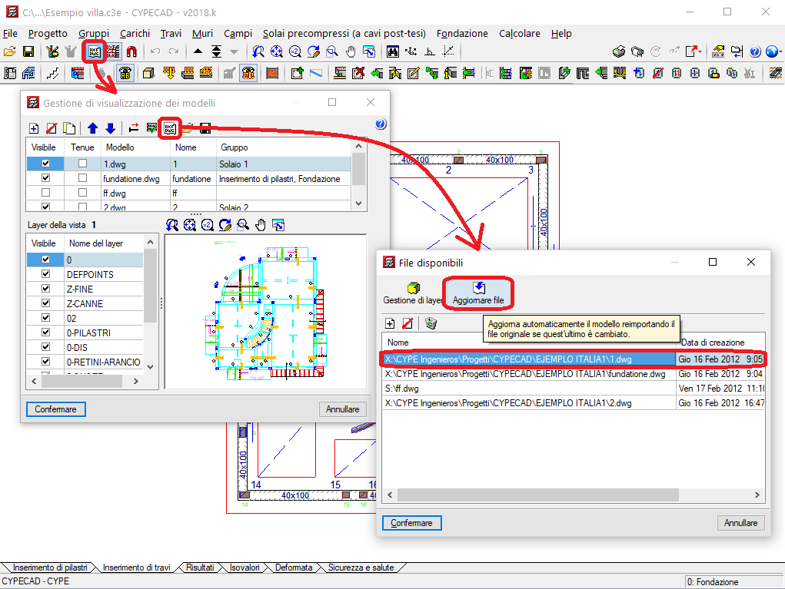The width and height of the screenshot is (785, 589).
Task: Click the recycle bin icon in File disponibili
Action: point(431,323)
